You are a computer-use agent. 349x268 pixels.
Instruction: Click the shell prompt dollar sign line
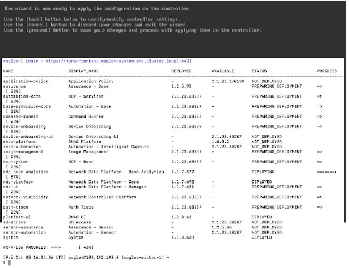click(4, 262)
